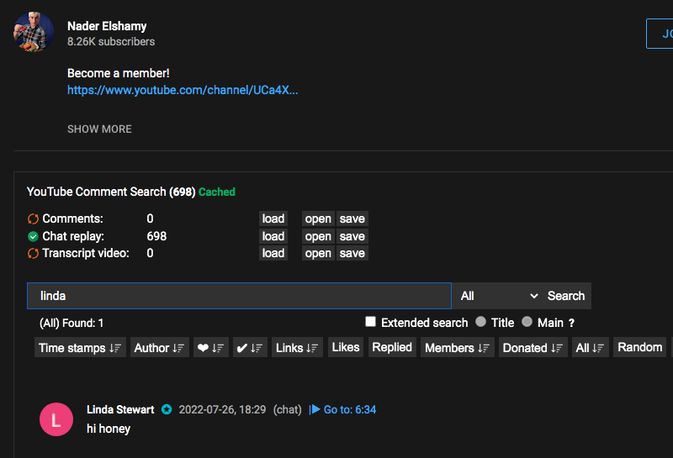Image resolution: width=673 pixels, height=458 pixels.
Task: Show a Random comment
Action: click(639, 347)
